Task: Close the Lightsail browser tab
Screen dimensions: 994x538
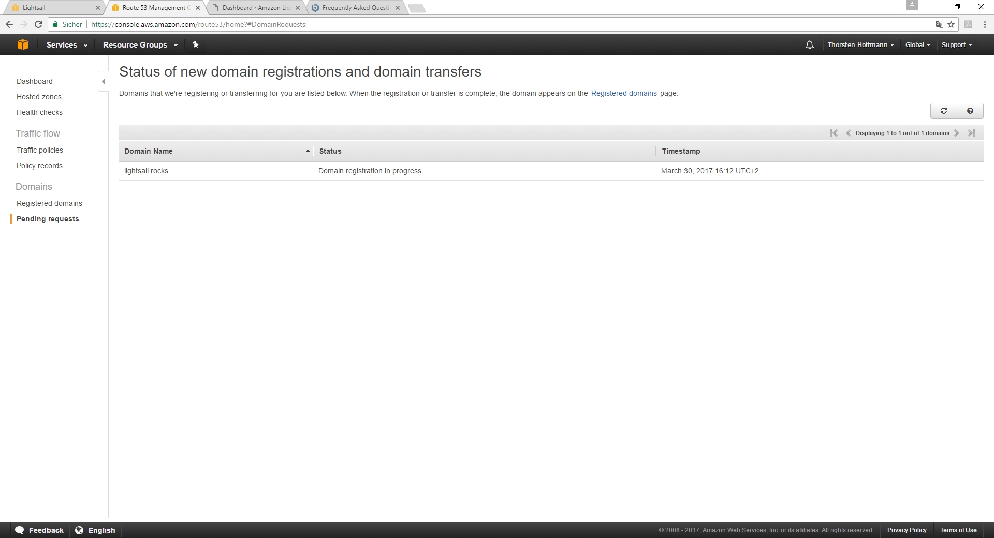Action: coord(98,8)
